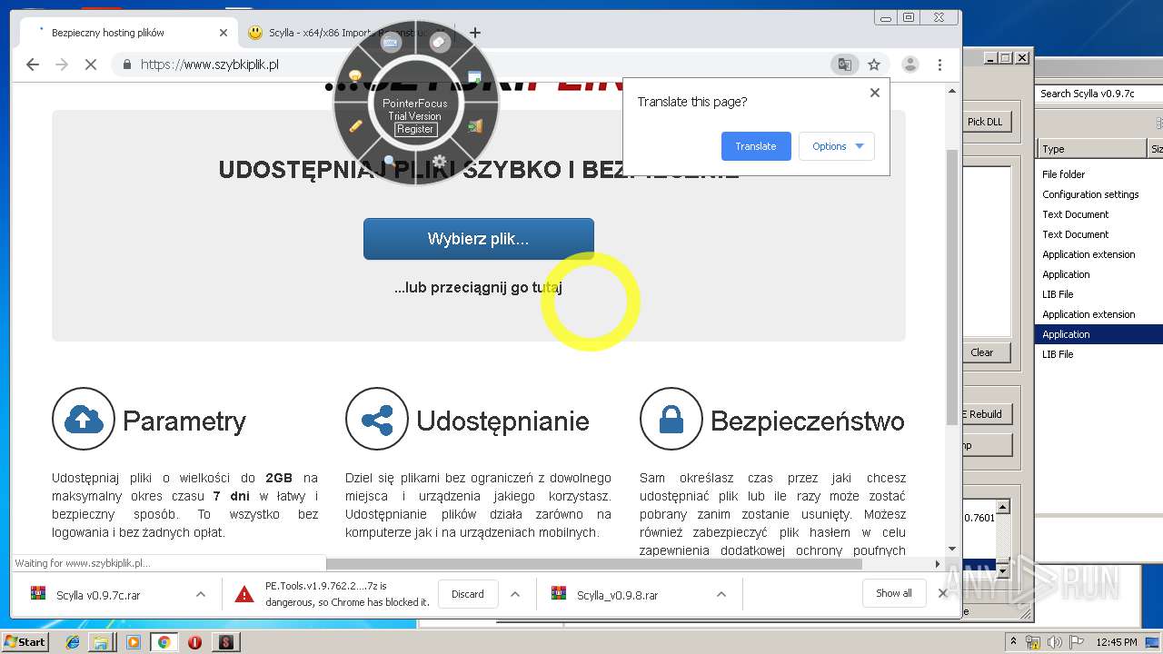Click Clear button in background window
The image size is (1163, 654).
tap(982, 352)
